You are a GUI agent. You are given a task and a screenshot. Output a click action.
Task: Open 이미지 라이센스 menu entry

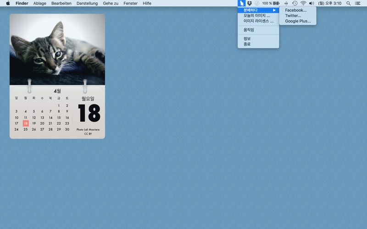click(258, 21)
